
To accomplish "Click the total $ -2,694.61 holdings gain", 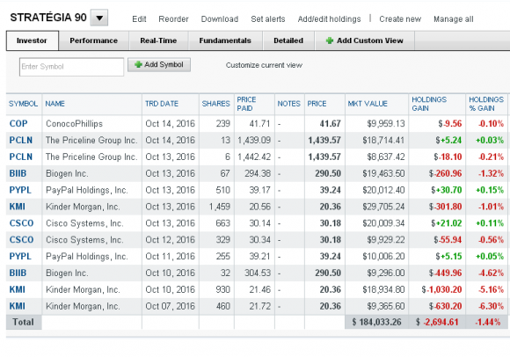I will click(437, 322).
